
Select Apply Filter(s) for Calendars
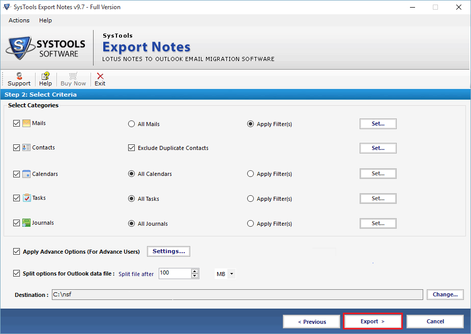pos(250,174)
